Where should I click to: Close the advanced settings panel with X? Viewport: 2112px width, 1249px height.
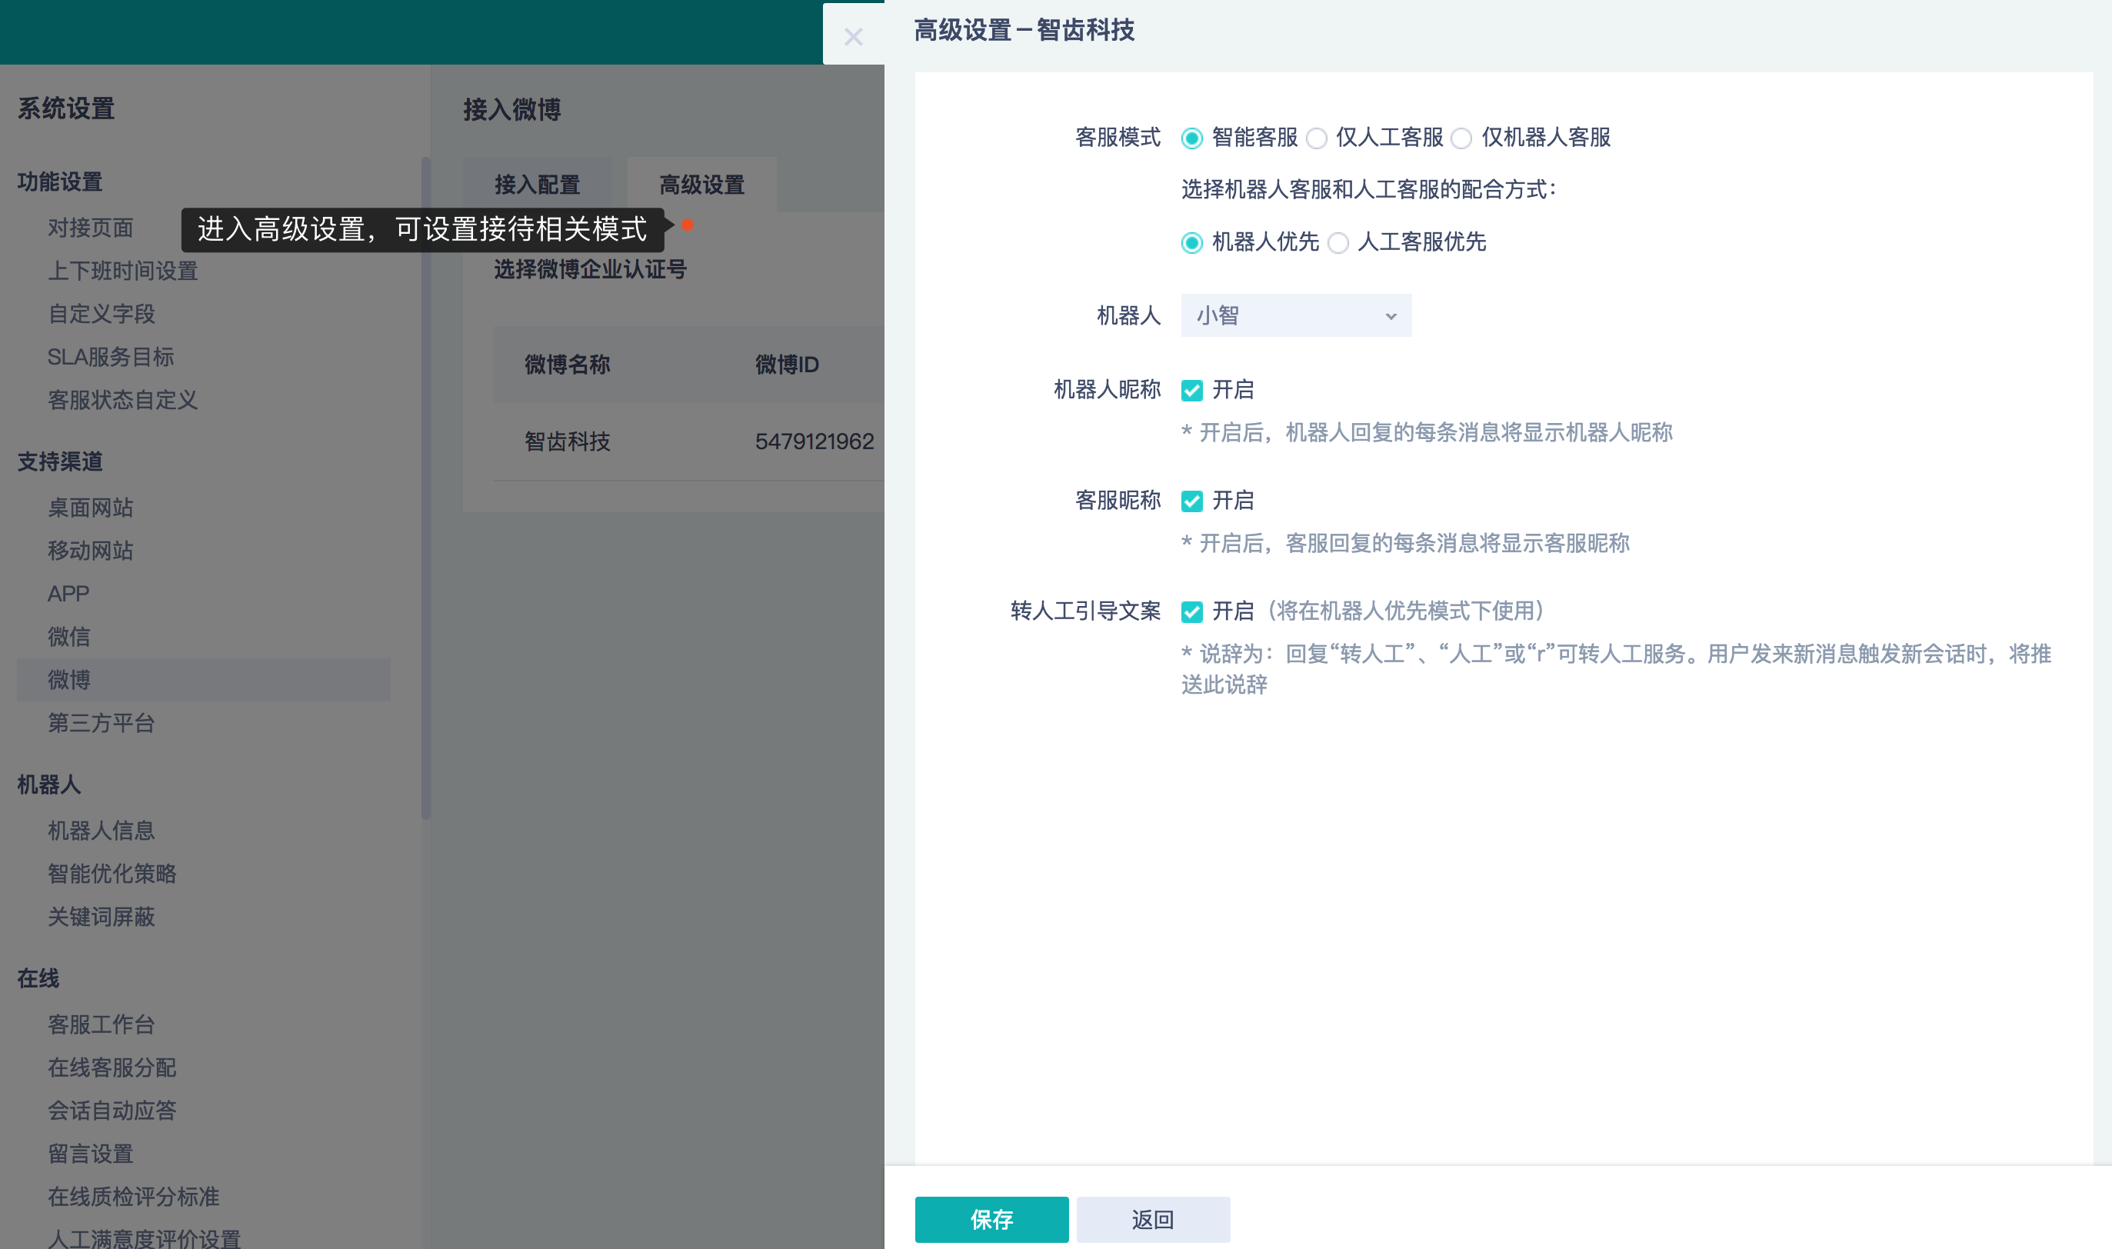[x=853, y=36]
